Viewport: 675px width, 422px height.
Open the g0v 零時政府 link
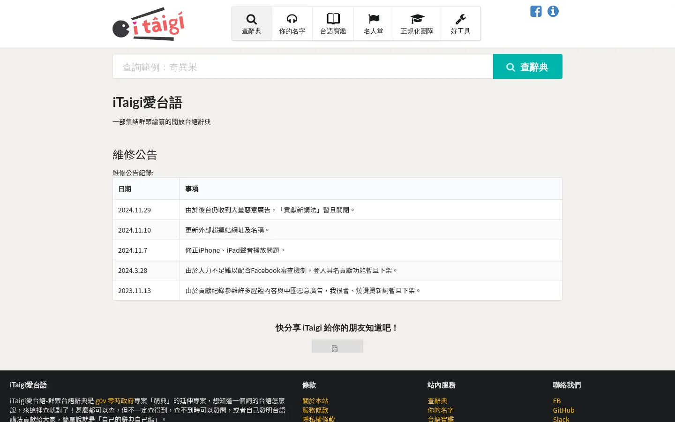(x=115, y=401)
